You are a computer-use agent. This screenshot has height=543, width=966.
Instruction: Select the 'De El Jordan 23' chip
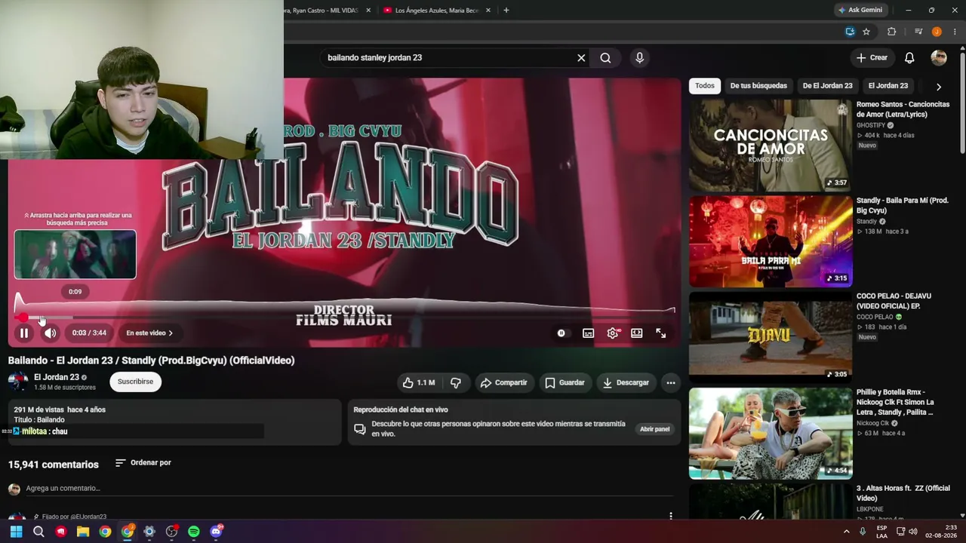click(828, 86)
